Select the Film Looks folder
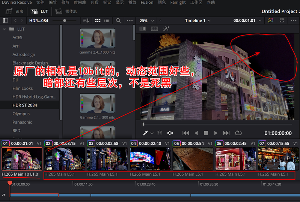This screenshot has height=202, width=300. (23, 88)
